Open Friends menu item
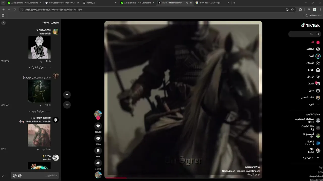Viewport: 323px width, 181px height. coord(313,63)
